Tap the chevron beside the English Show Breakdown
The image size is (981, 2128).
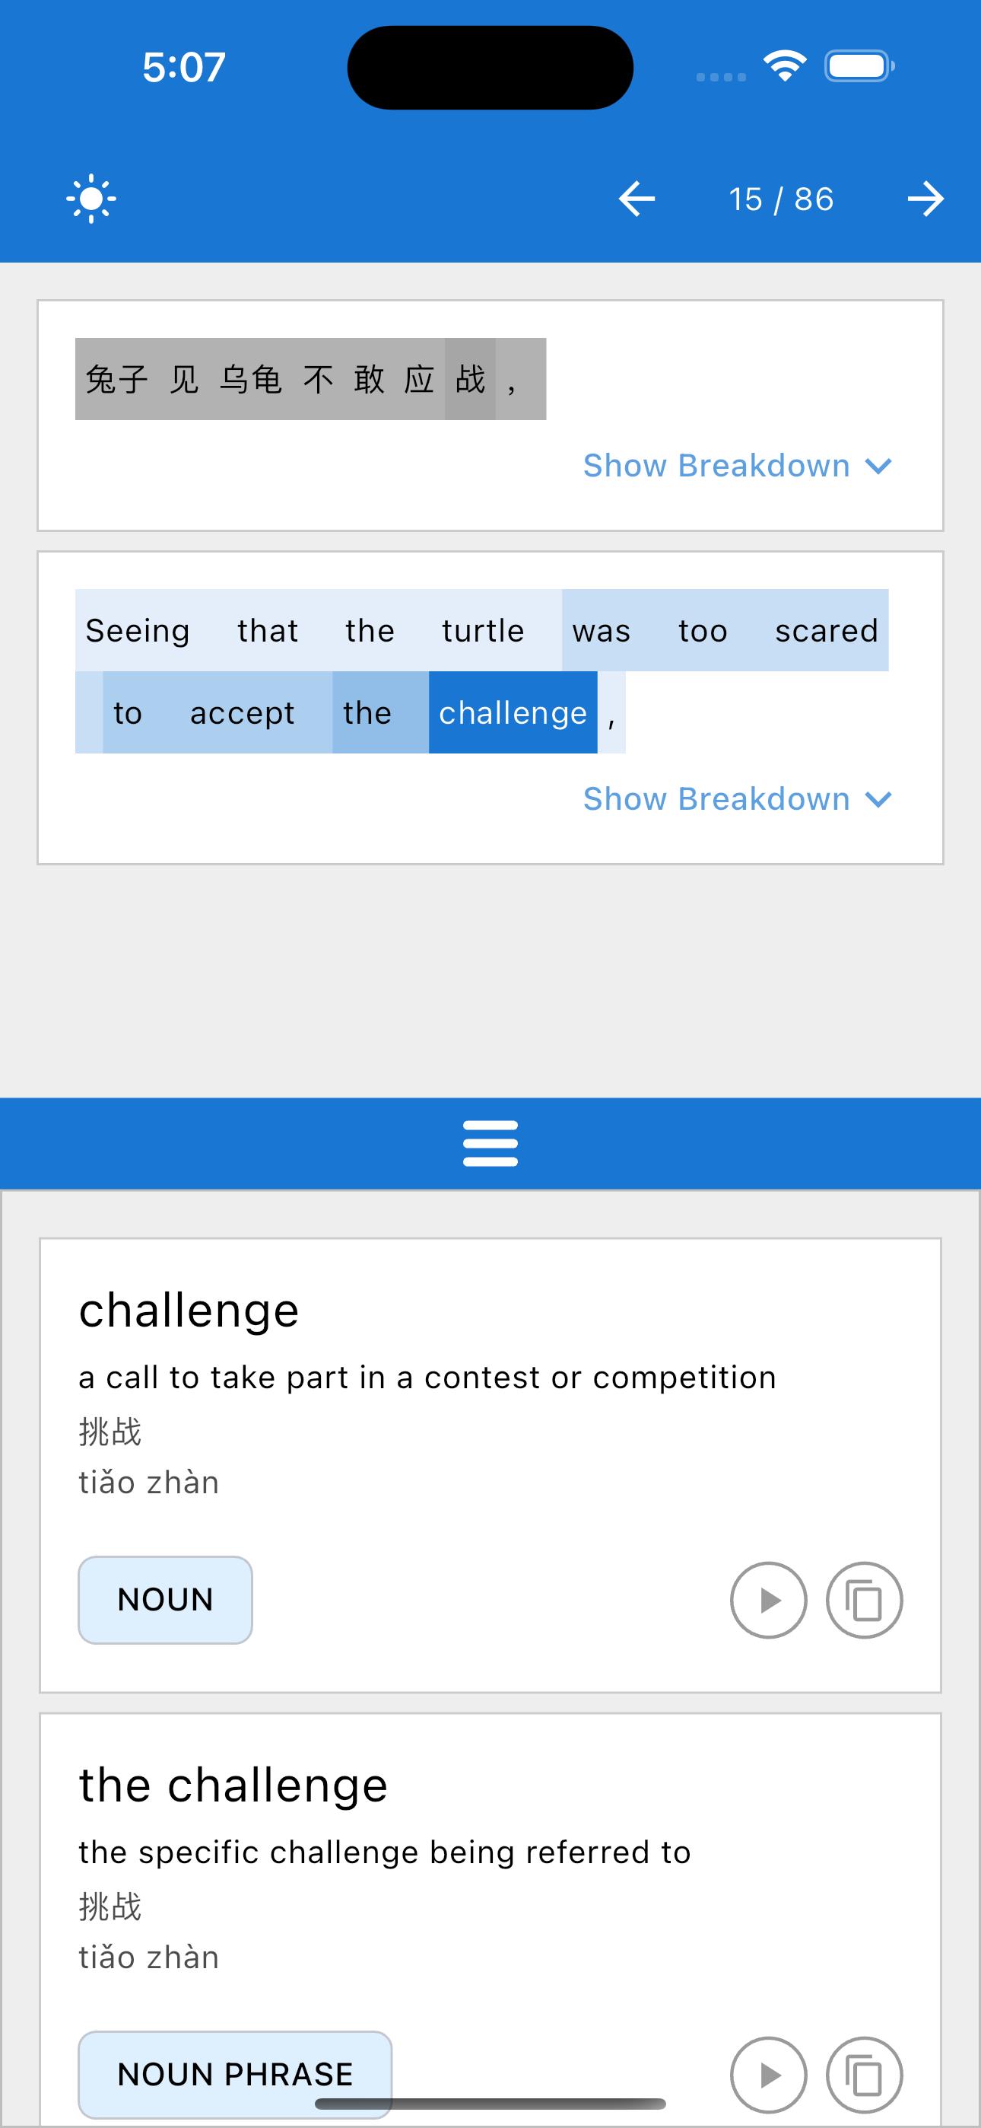(x=878, y=800)
